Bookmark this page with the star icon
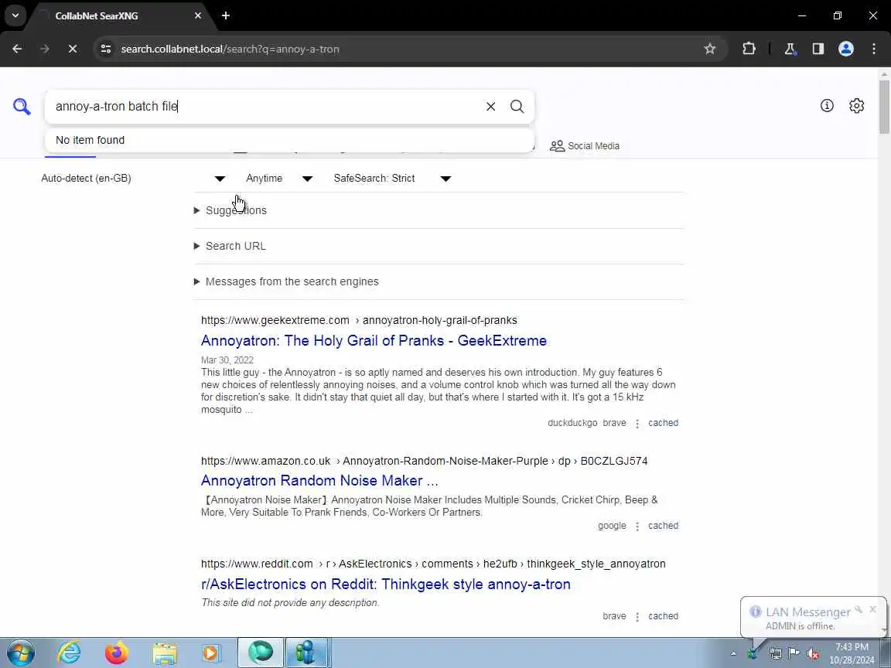This screenshot has height=668, width=891. (x=710, y=49)
